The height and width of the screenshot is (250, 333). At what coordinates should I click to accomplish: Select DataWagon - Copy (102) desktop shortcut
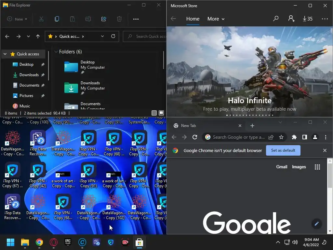pyautogui.click(x=114, y=207)
